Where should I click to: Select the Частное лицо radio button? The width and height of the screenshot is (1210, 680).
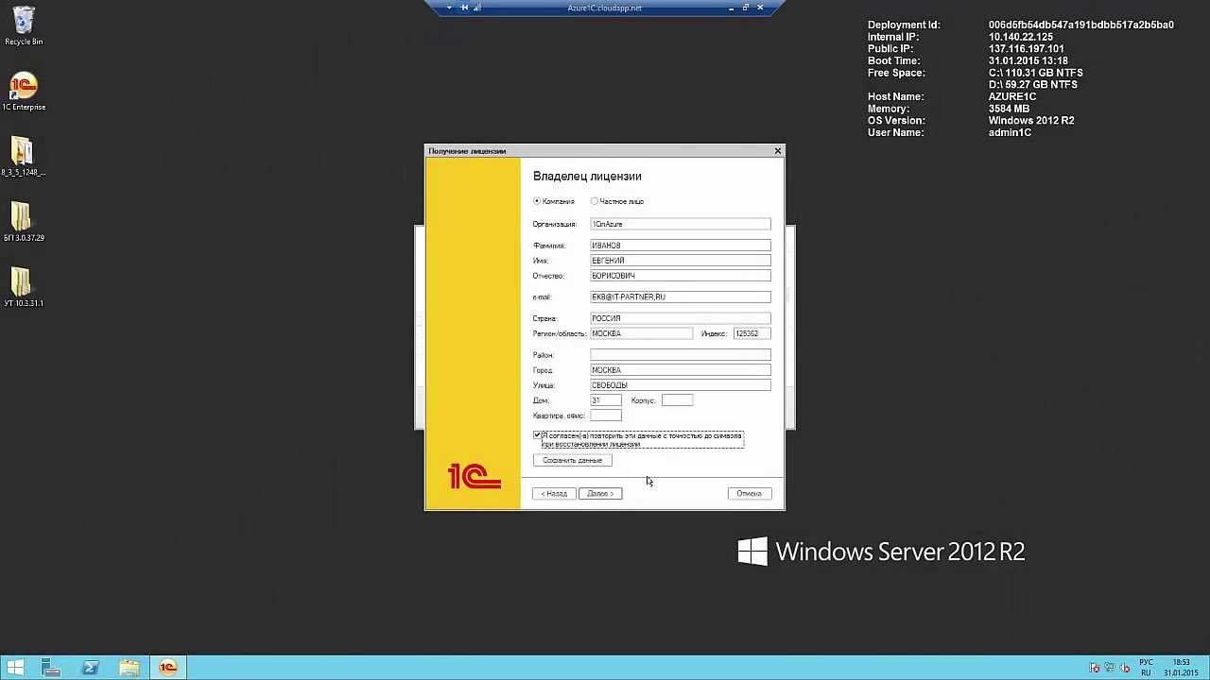(x=595, y=201)
